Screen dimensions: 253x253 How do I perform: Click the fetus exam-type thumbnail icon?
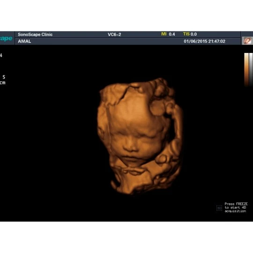click(247, 41)
